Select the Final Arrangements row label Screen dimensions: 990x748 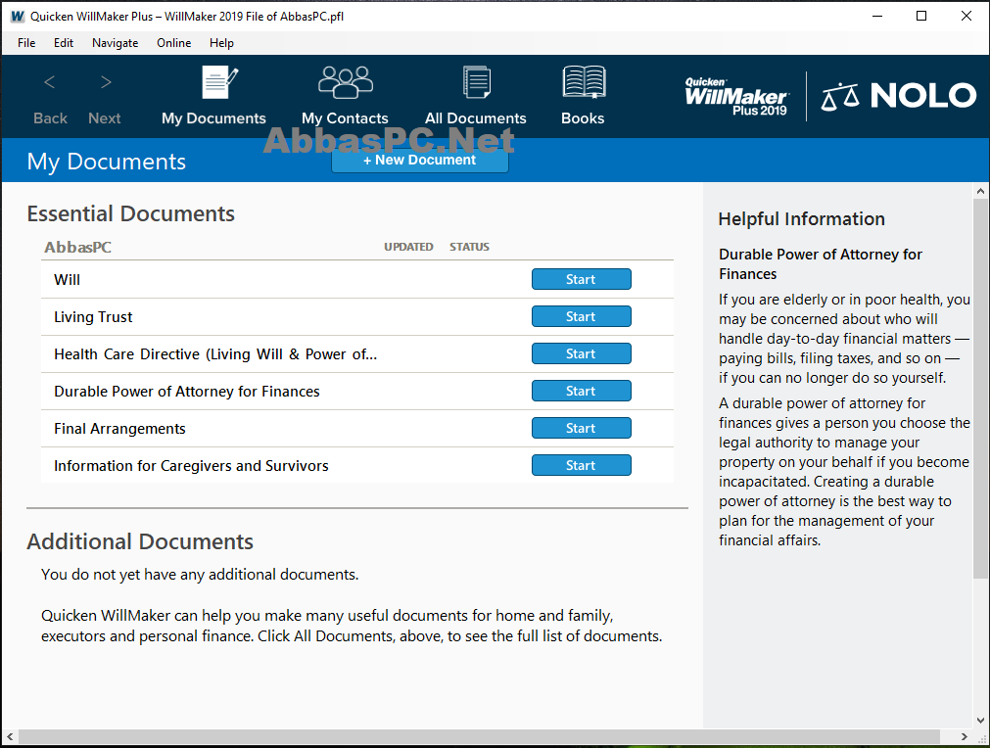(x=120, y=429)
